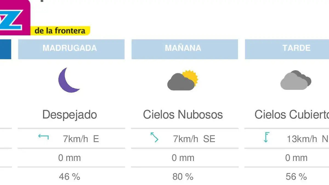This screenshot has height=185, width=329.
Task: Toggle the Cielos Nubosos condition
Action: click(x=183, y=115)
